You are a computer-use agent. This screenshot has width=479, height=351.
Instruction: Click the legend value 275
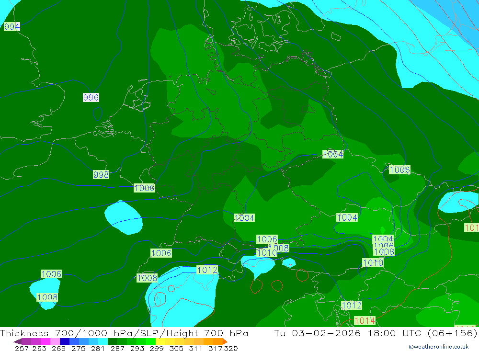(x=78, y=348)
